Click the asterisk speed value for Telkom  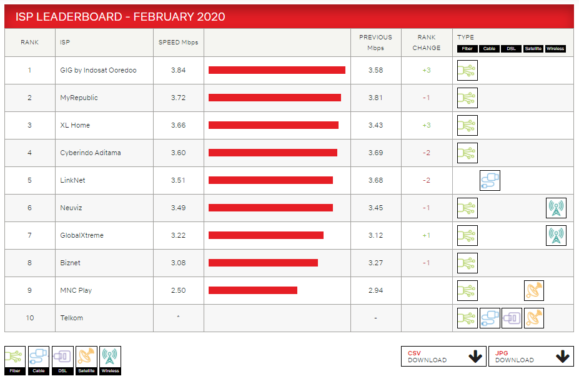coord(179,317)
